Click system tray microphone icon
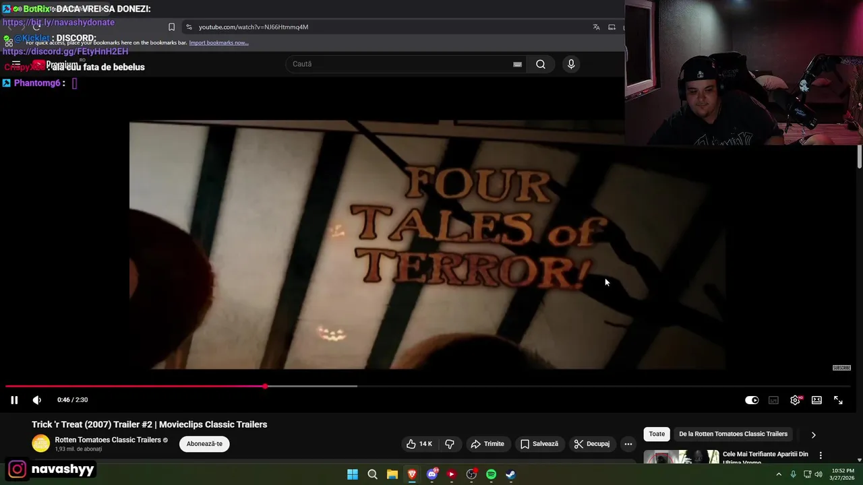 pos(793,474)
